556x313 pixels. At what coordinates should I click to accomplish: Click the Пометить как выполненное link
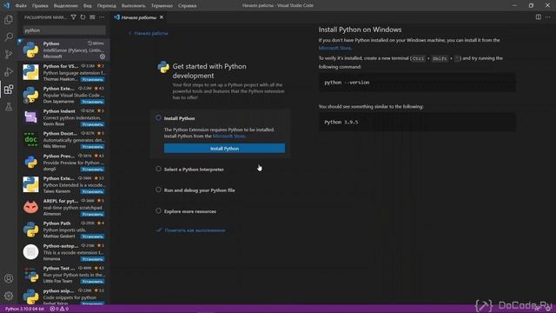(195, 230)
